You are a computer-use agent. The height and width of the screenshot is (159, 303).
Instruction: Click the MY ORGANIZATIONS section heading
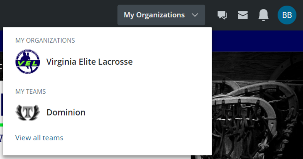[x=45, y=40]
